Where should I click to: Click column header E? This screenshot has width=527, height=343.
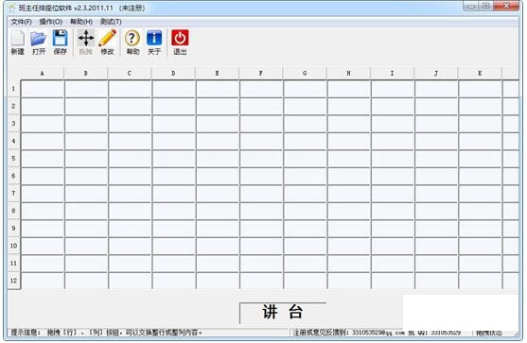click(x=217, y=73)
